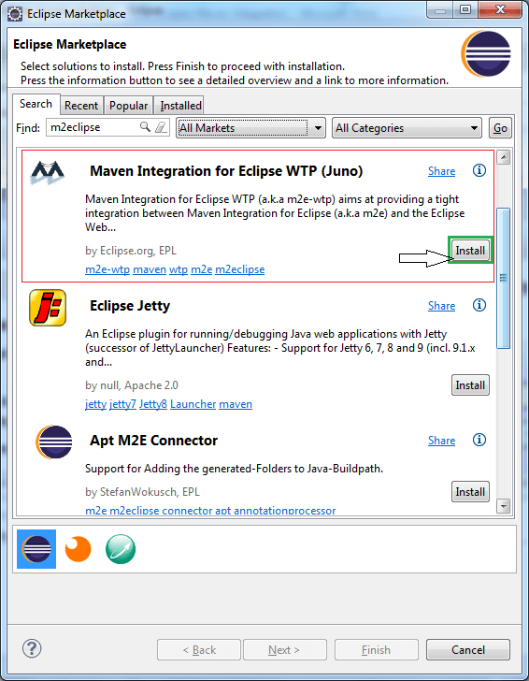Pick the green globe catalog icon
Viewport: 529px width, 681px height.
pos(121,549)
